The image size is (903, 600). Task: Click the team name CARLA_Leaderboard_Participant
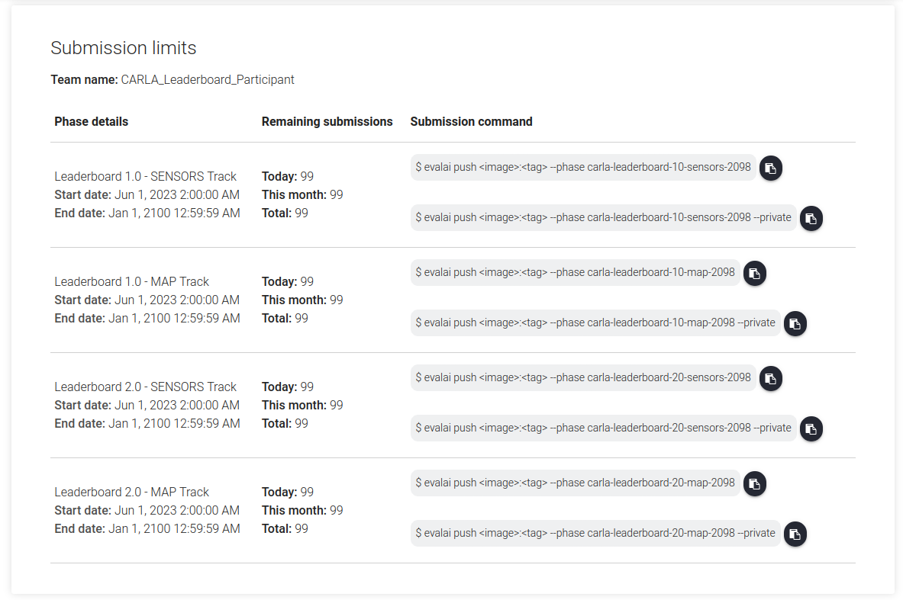point(207,79)
